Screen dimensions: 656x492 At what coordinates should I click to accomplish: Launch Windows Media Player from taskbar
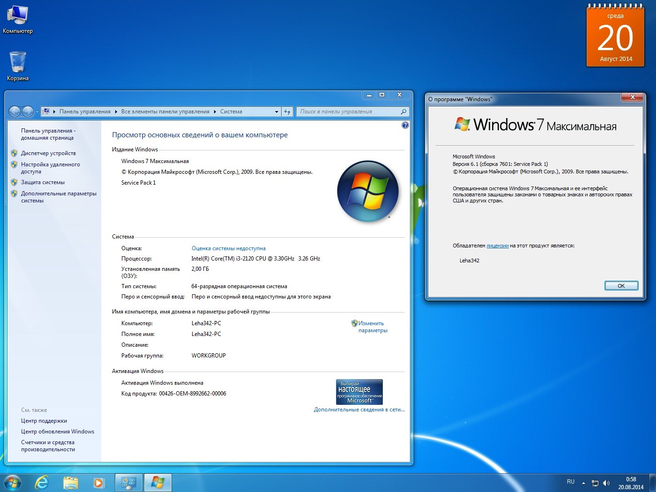point(99,483)
